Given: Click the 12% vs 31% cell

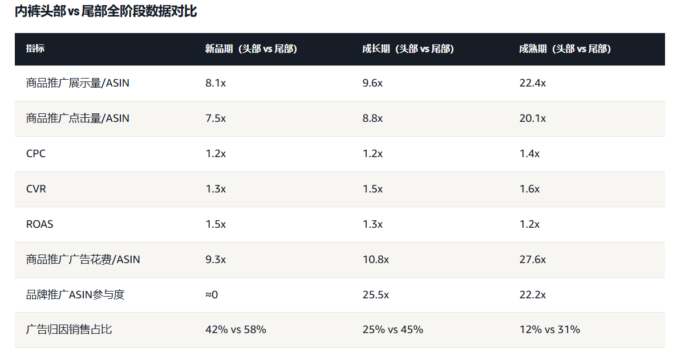Looking at the screenshot, I should coord(549,330).
